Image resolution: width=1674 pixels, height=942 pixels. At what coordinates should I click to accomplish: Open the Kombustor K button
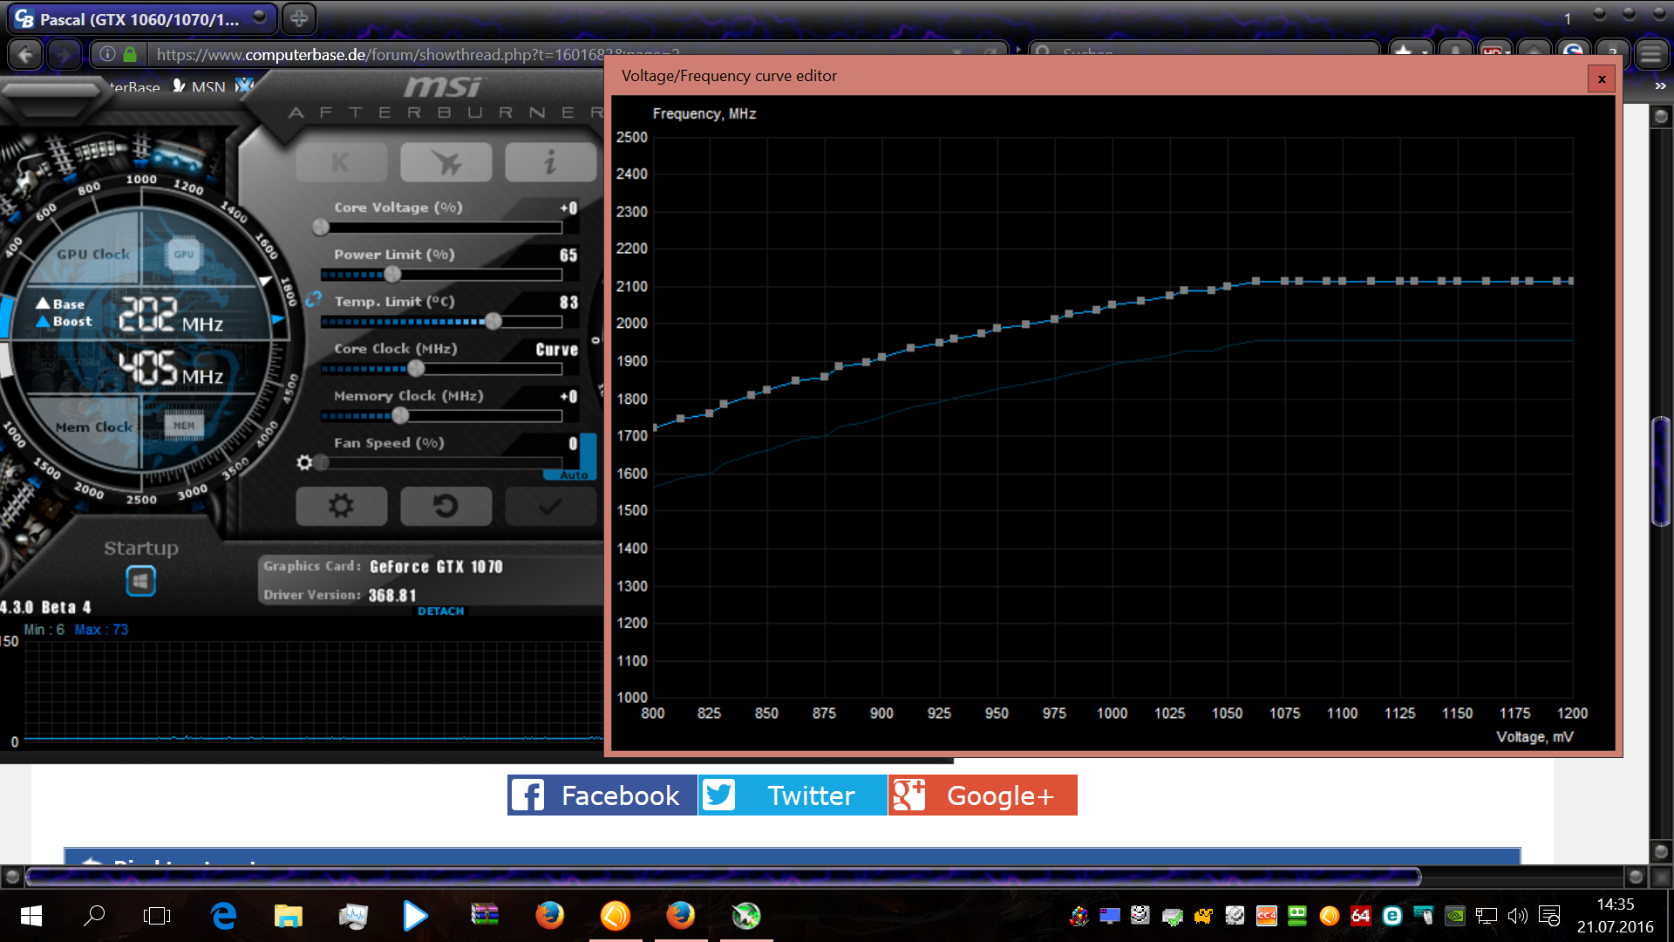[341, 162]
